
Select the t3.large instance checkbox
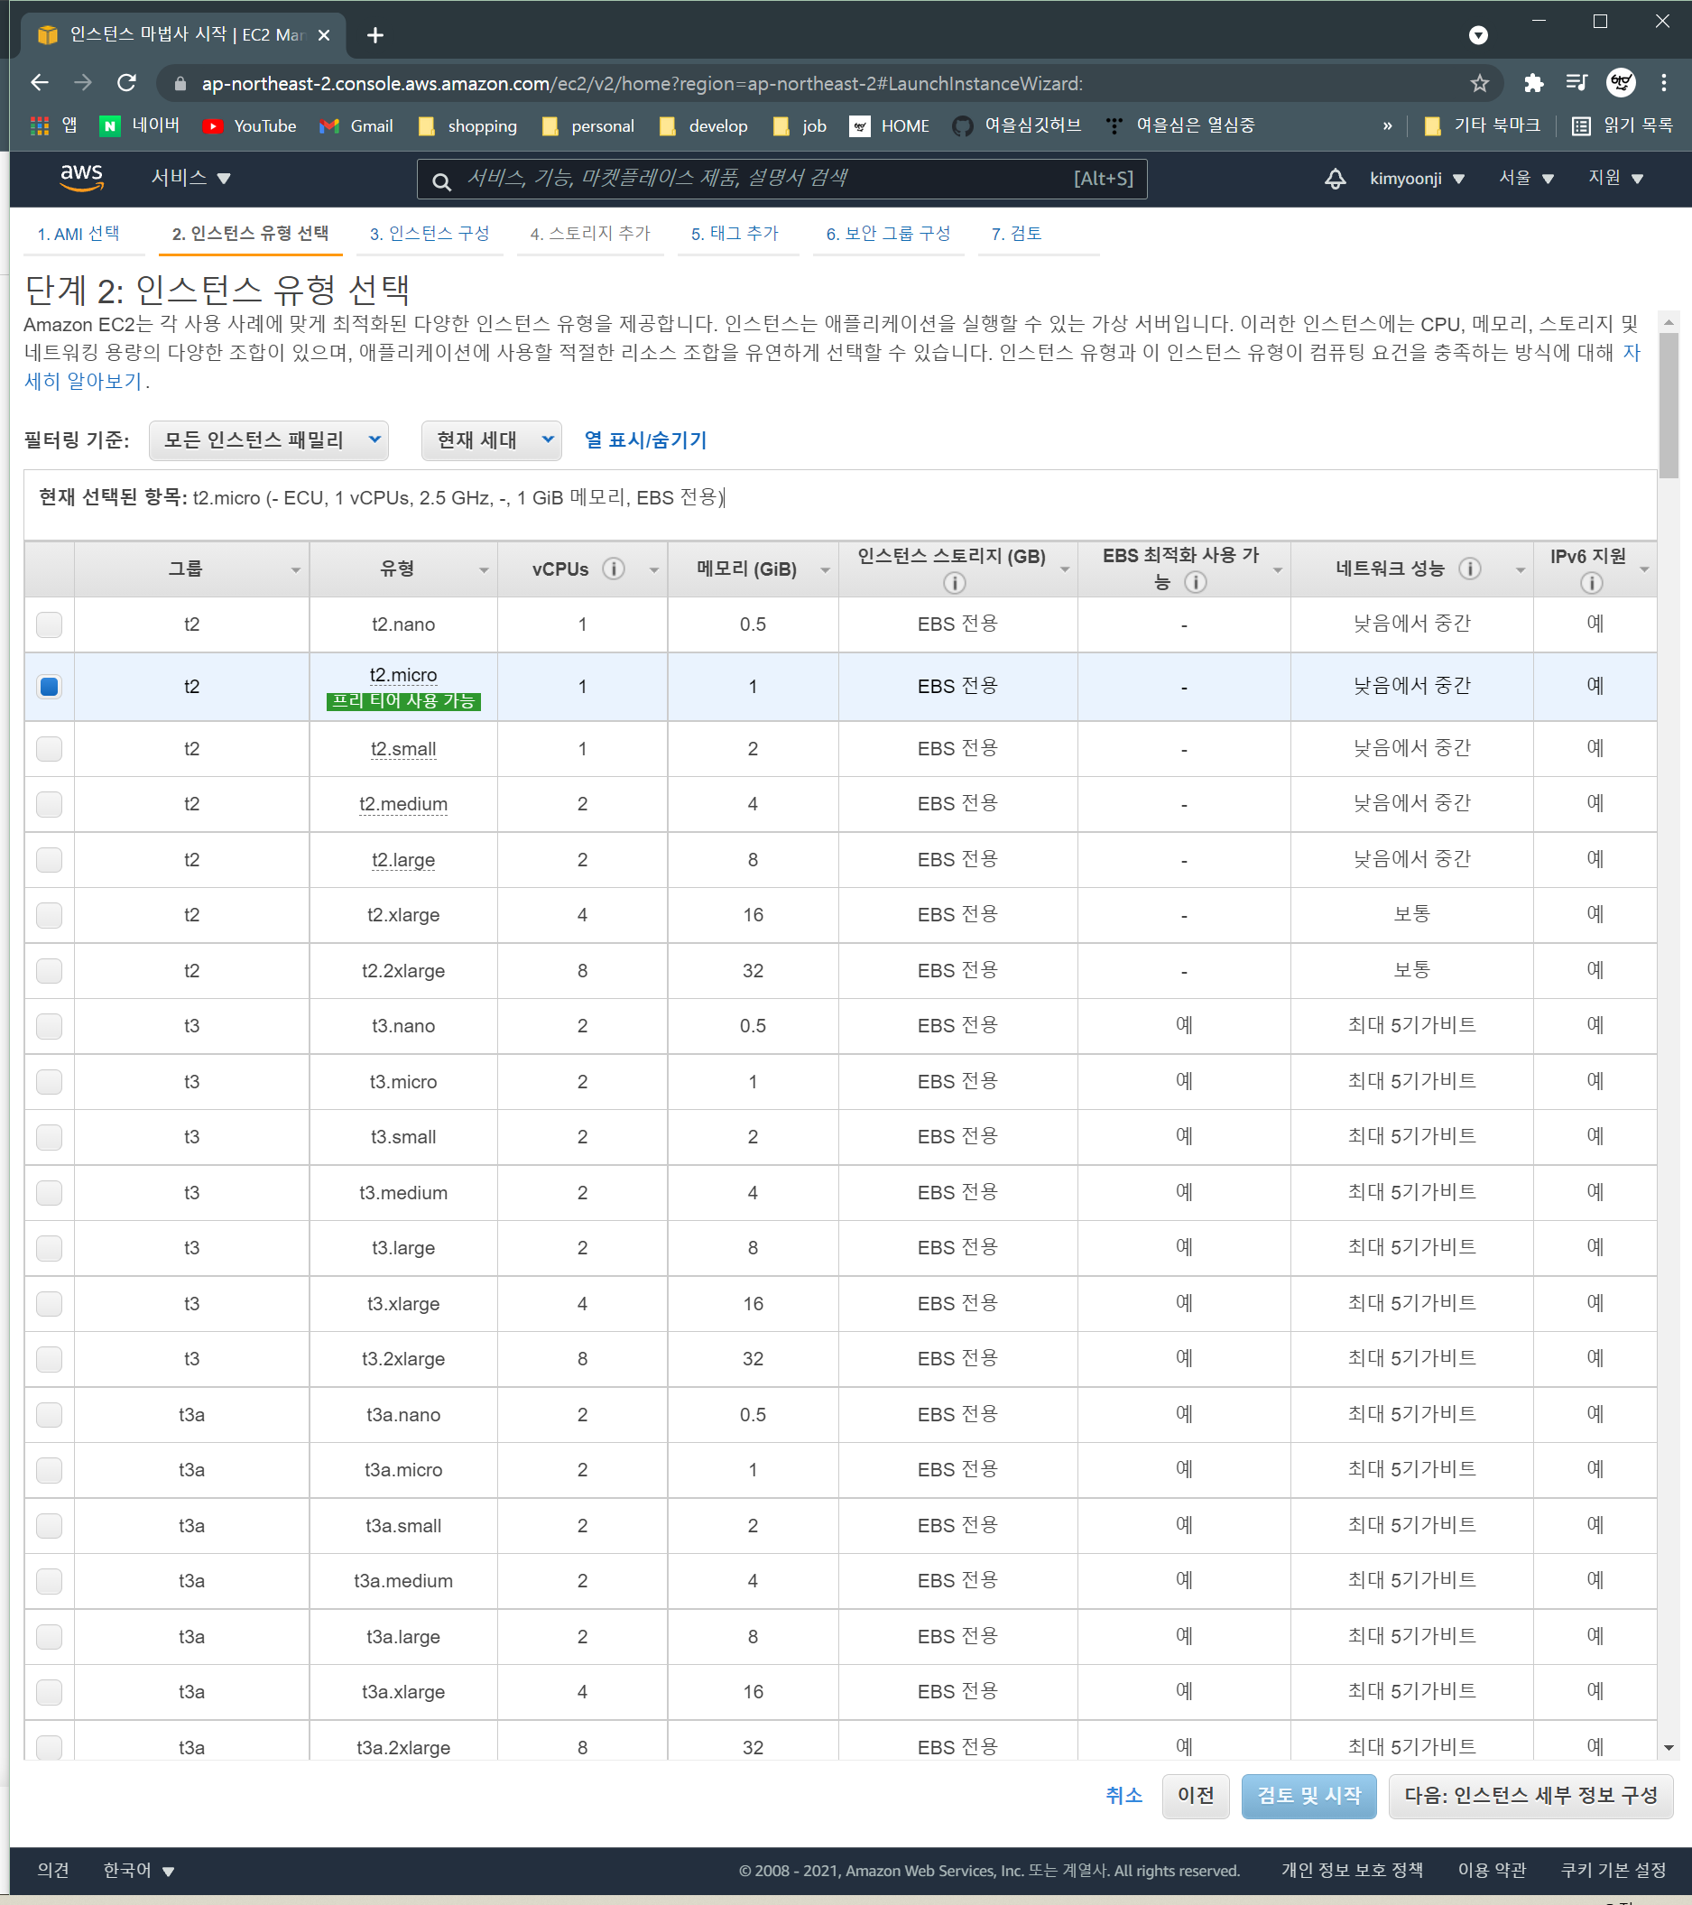50,1248
